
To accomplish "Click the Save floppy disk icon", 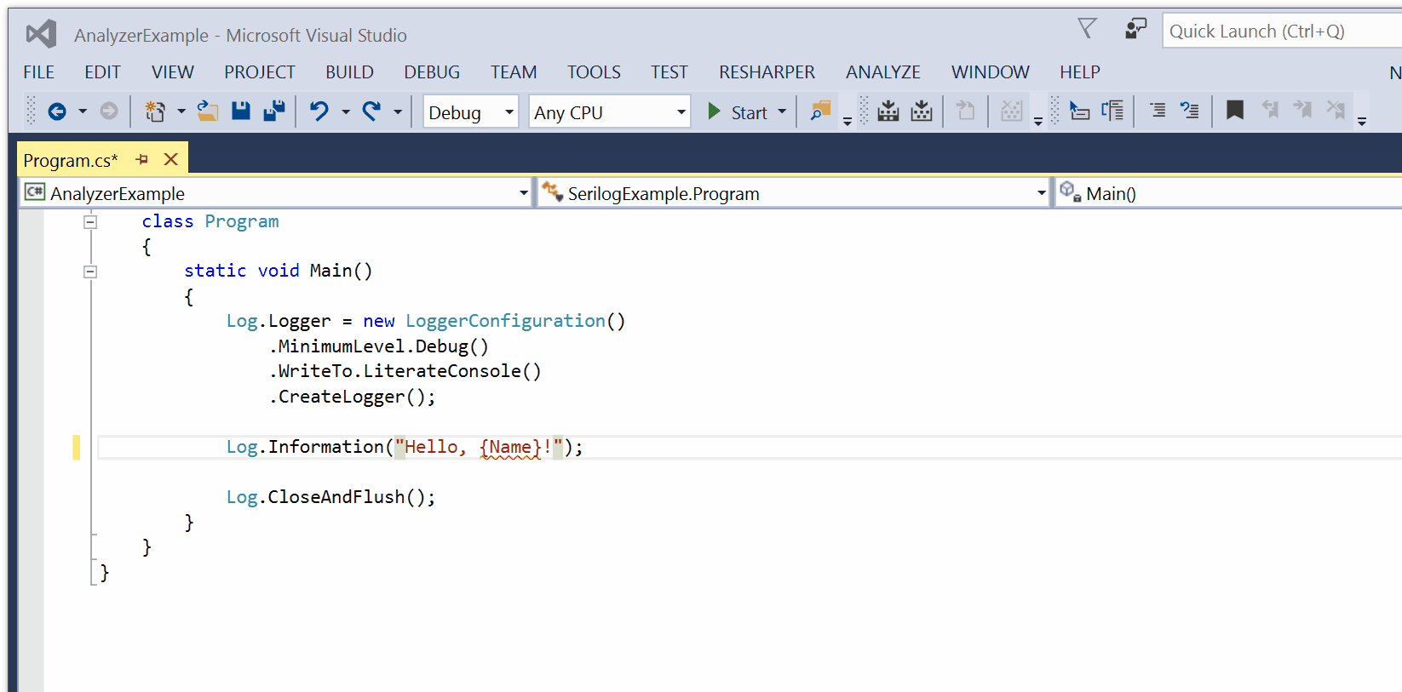I will [x=241, y=112].
